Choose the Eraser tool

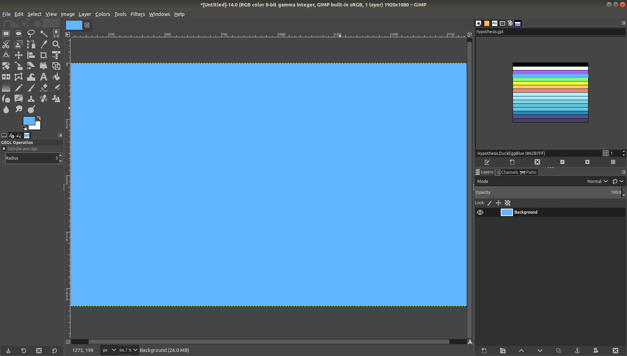[x=44, y=88]
